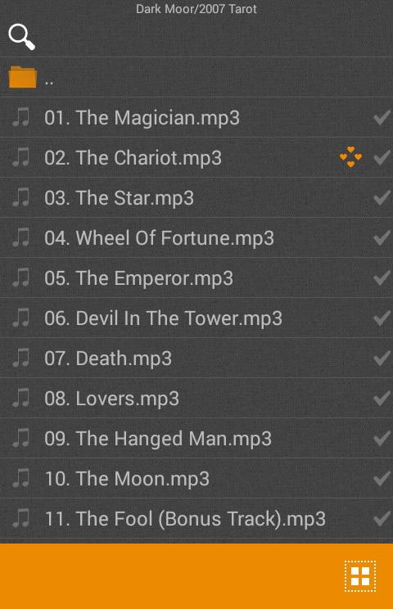Tap music note icon beside 04. Wheel Of Fortune.mp3
This screenshot has width=393, height=609.
[20, 237]
